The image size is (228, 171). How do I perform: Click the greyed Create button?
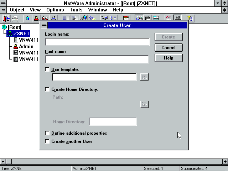[x=169, y=37]
